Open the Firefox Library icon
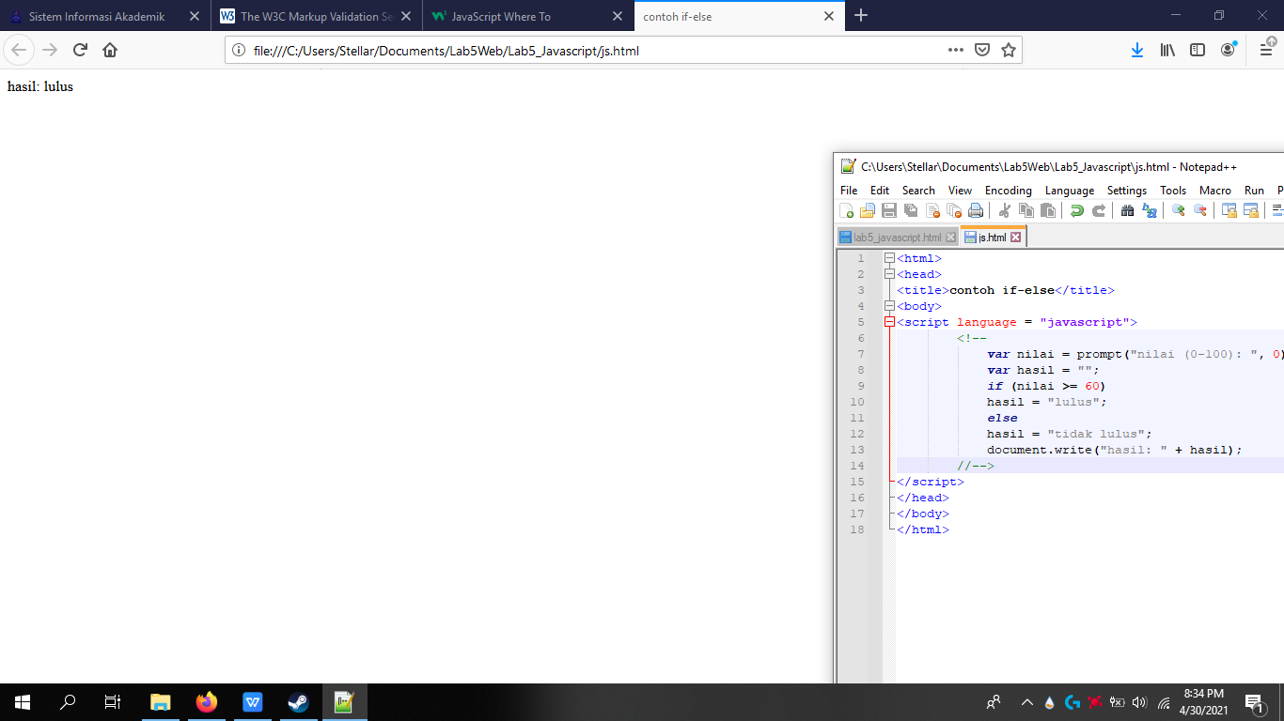1284x721 pixels. [1167, 49]
